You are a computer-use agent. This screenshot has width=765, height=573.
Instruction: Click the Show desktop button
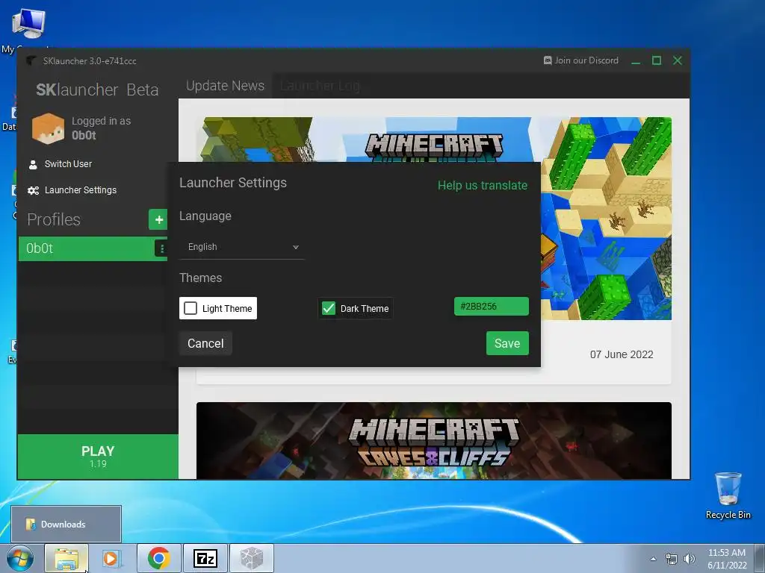760,558
